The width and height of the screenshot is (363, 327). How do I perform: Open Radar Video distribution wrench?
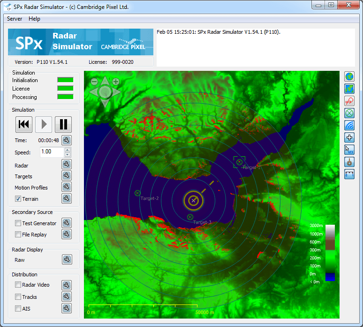pyautogui.click(x=67, y=285)
